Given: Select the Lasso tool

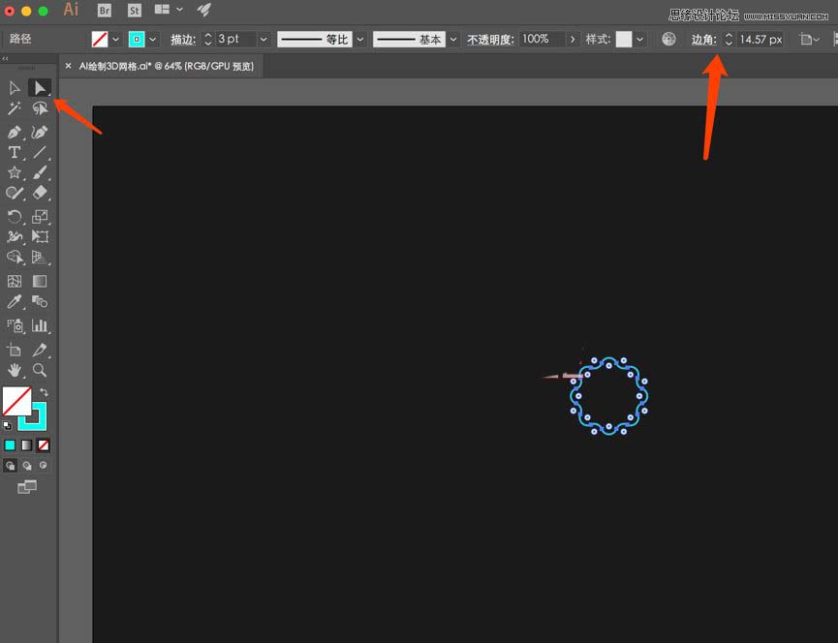Looking at the screenshot, I should coord(40,108).
